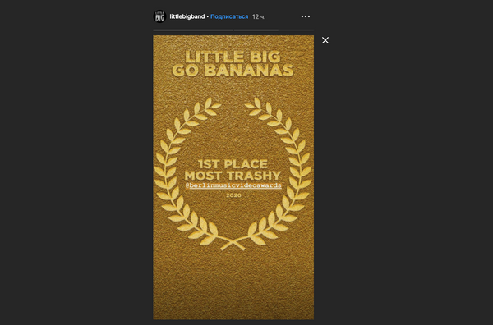Click the '2020' year text

pos(233,195)
